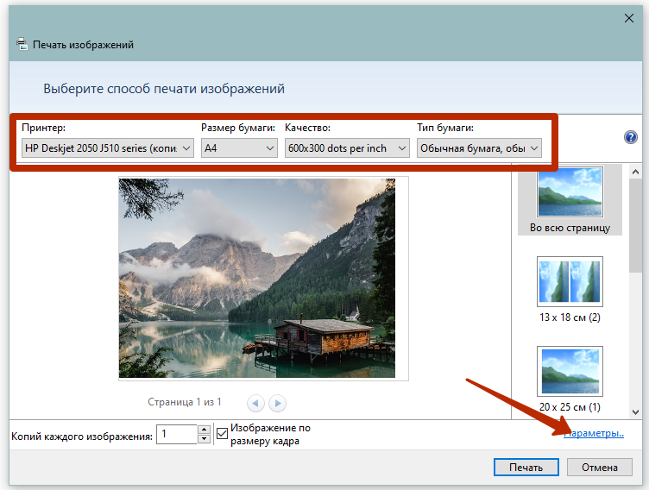Expand the Размер бумаги A4 dropdown
This screenshot has height=490, width=649.
[x=239, y=148]
